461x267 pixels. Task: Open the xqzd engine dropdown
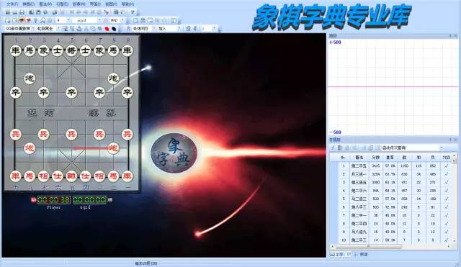99,20
